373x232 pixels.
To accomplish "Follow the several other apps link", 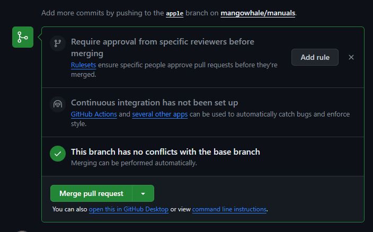I will tap(160, 114).
